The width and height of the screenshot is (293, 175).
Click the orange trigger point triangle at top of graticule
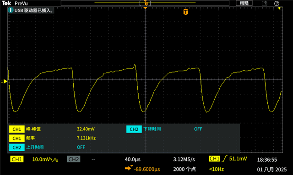coord(145,8)
